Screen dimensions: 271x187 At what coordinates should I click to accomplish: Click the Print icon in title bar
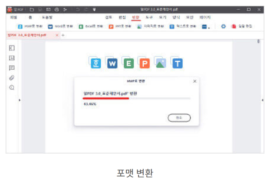pos(57,9)
